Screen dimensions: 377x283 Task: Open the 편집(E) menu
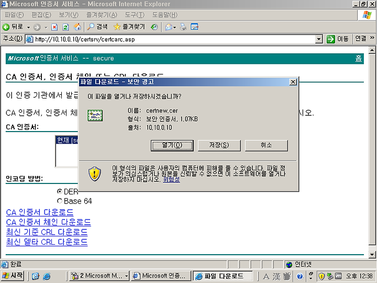(x=41, y=15)
